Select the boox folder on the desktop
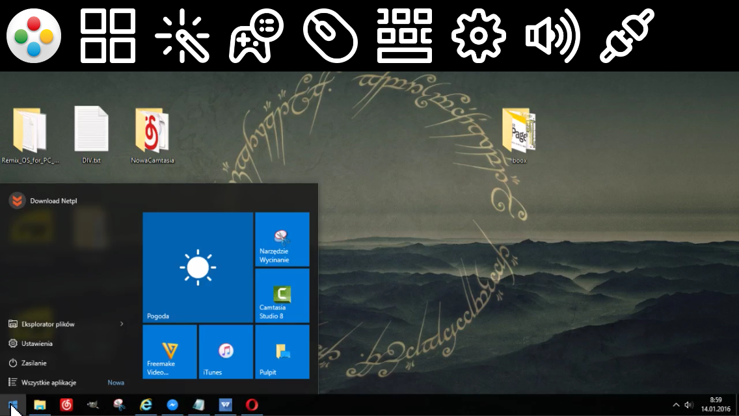The image size is (739, 416). 519,135
